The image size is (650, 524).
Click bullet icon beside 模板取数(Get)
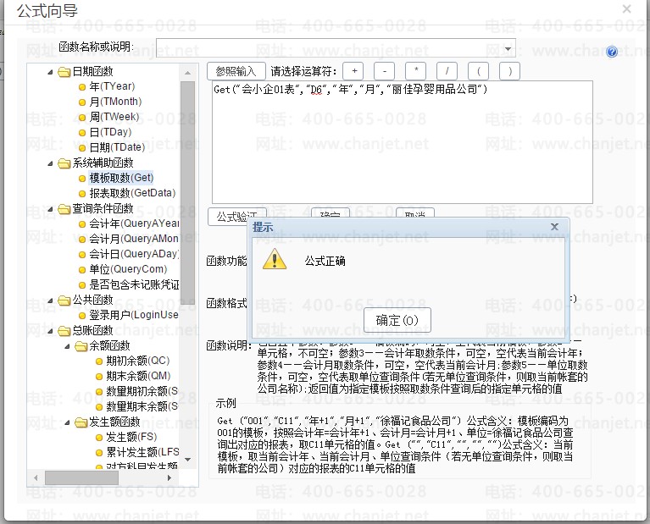(x=82, y=179)
